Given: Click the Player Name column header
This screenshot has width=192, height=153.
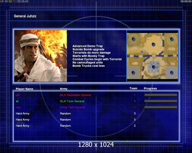Looking at the screenshot, I should (x=25, y=89).
